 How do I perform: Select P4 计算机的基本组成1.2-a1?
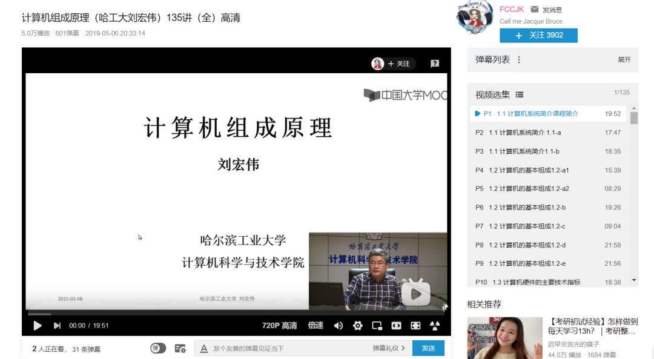[x=548, y=170]
